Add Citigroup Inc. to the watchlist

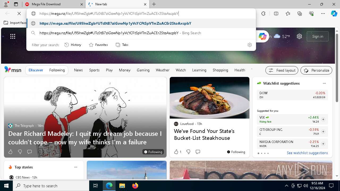point(323,132)
